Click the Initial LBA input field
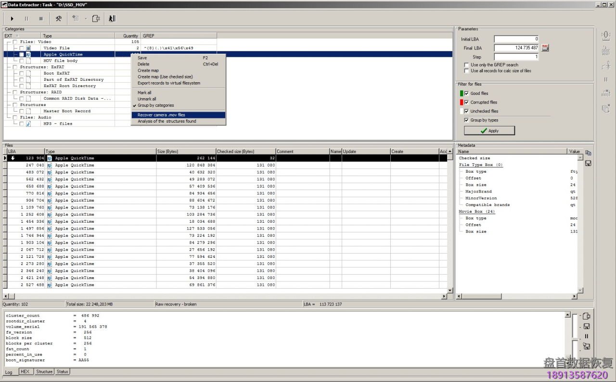The image size is (616, 382). pyautogui.click(x=516, y=39)
